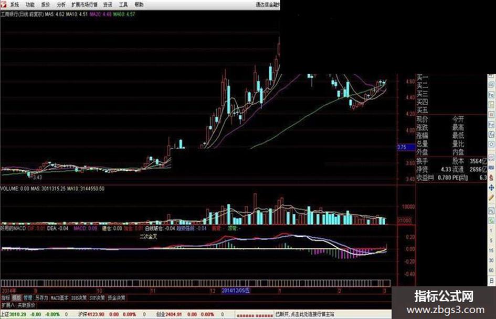The width and height of the screenshot is (496, 319).
Task: Switch to 资金决策 template tab
Action: coord(117,298)
